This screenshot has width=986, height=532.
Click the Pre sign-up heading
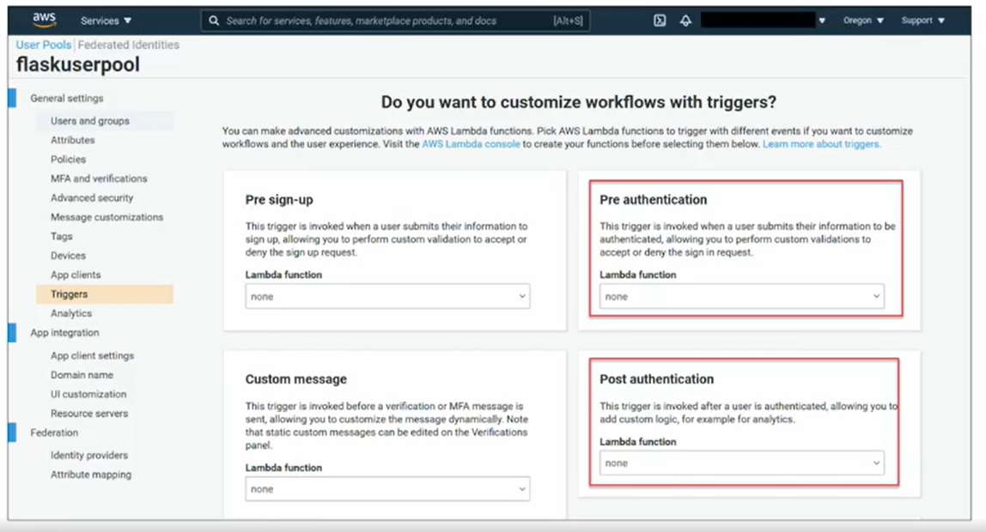point(279,200)
